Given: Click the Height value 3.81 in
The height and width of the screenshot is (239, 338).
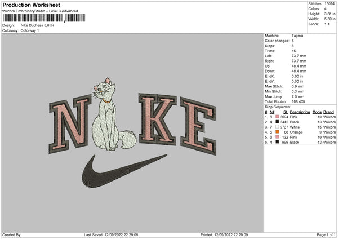Looking at the screenshot, I should 330,14.
